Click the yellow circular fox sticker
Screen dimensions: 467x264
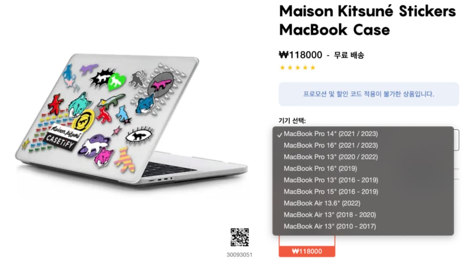point(83,121)
